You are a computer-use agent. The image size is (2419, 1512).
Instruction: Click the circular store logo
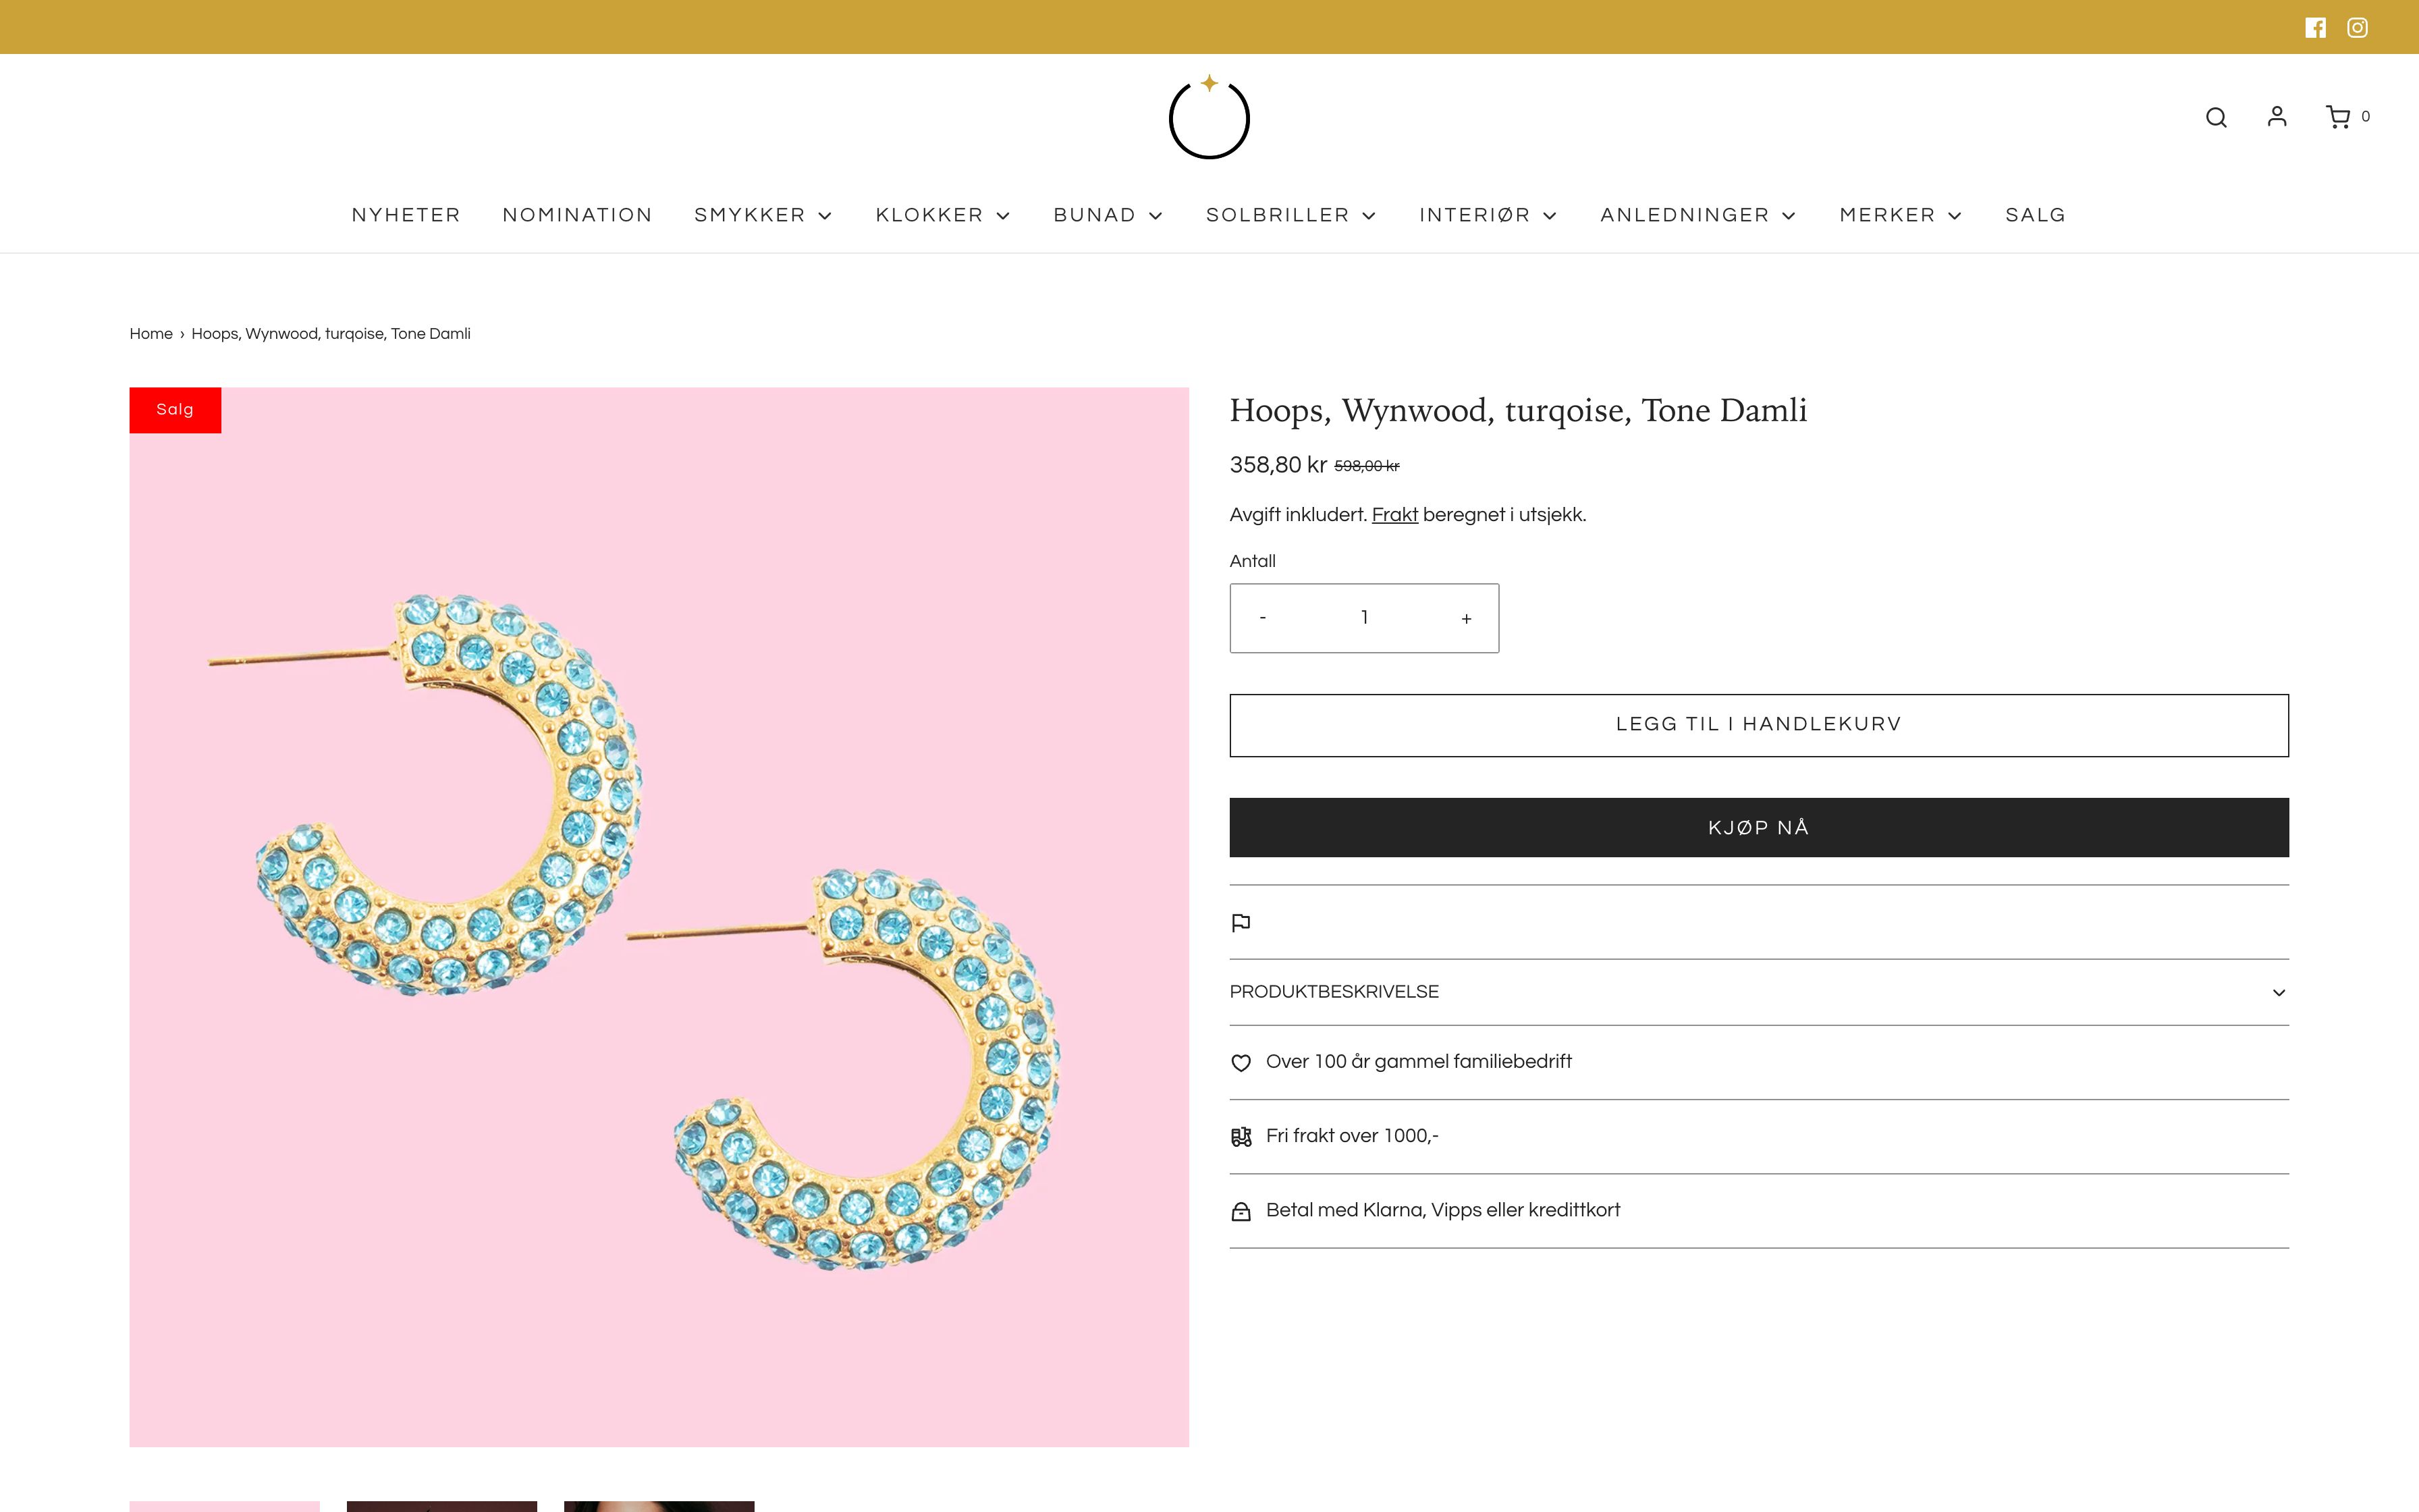point(1209,117)
